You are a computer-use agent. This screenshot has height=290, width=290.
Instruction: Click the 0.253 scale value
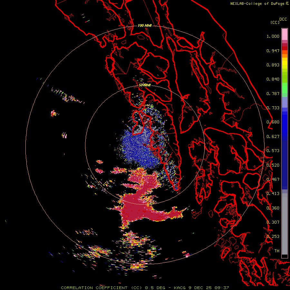tap(273, 237)
